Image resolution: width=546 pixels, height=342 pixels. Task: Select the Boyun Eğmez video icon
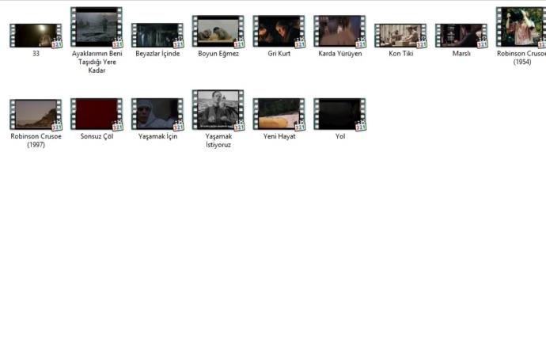[x=218, y=32]
